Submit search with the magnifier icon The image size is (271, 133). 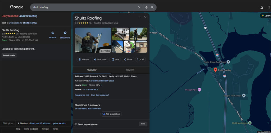click(152, 7)
